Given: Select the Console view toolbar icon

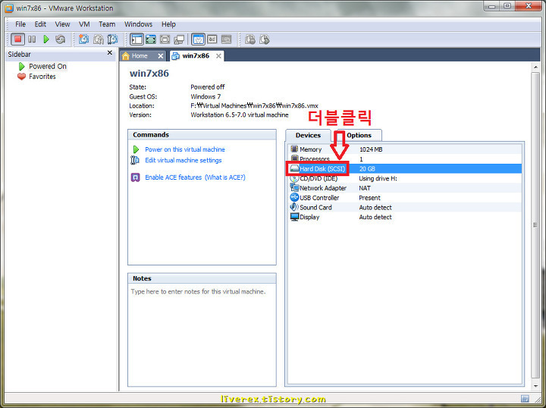Looking at the screenshot, I should (226, 39).
